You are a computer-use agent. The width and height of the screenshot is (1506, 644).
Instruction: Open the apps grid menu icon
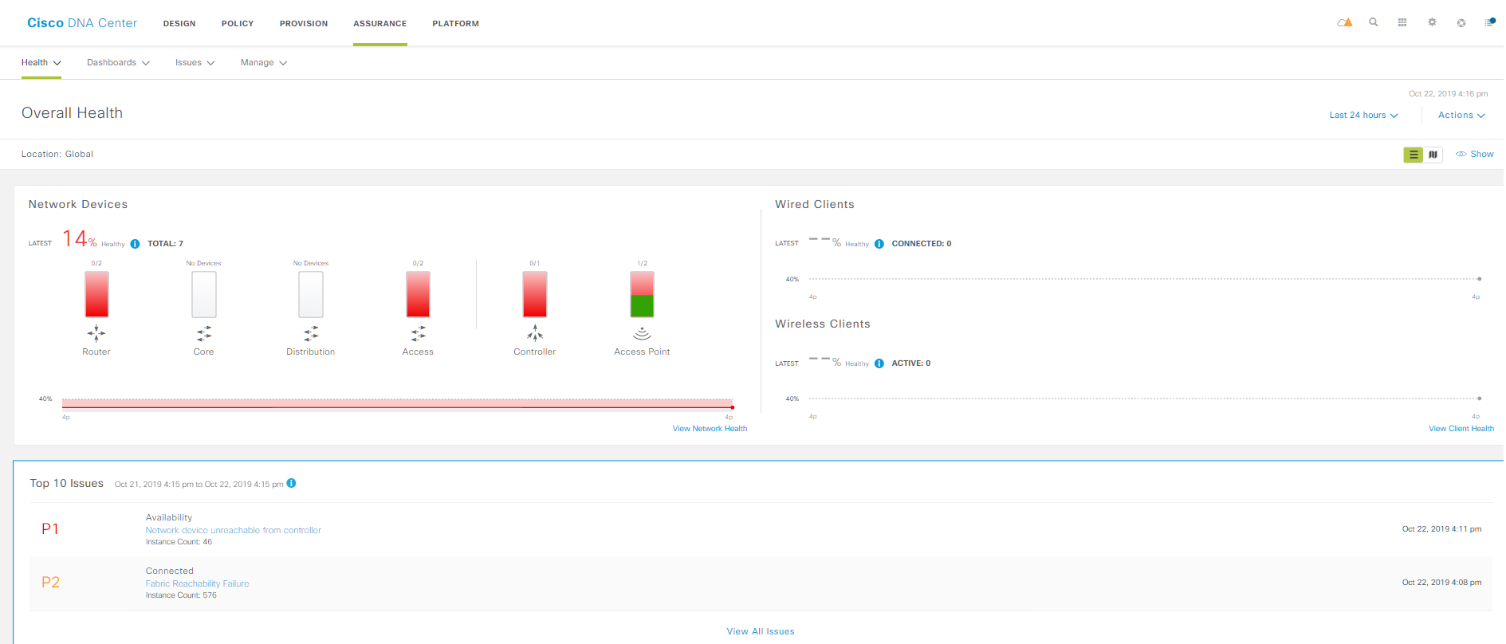coord(1402,22)
